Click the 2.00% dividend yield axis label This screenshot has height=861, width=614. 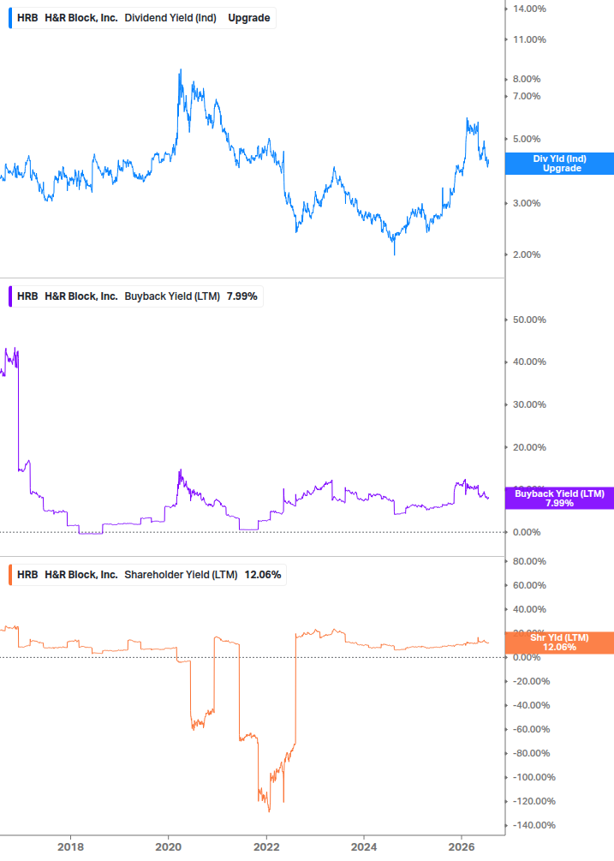(527, 254)
